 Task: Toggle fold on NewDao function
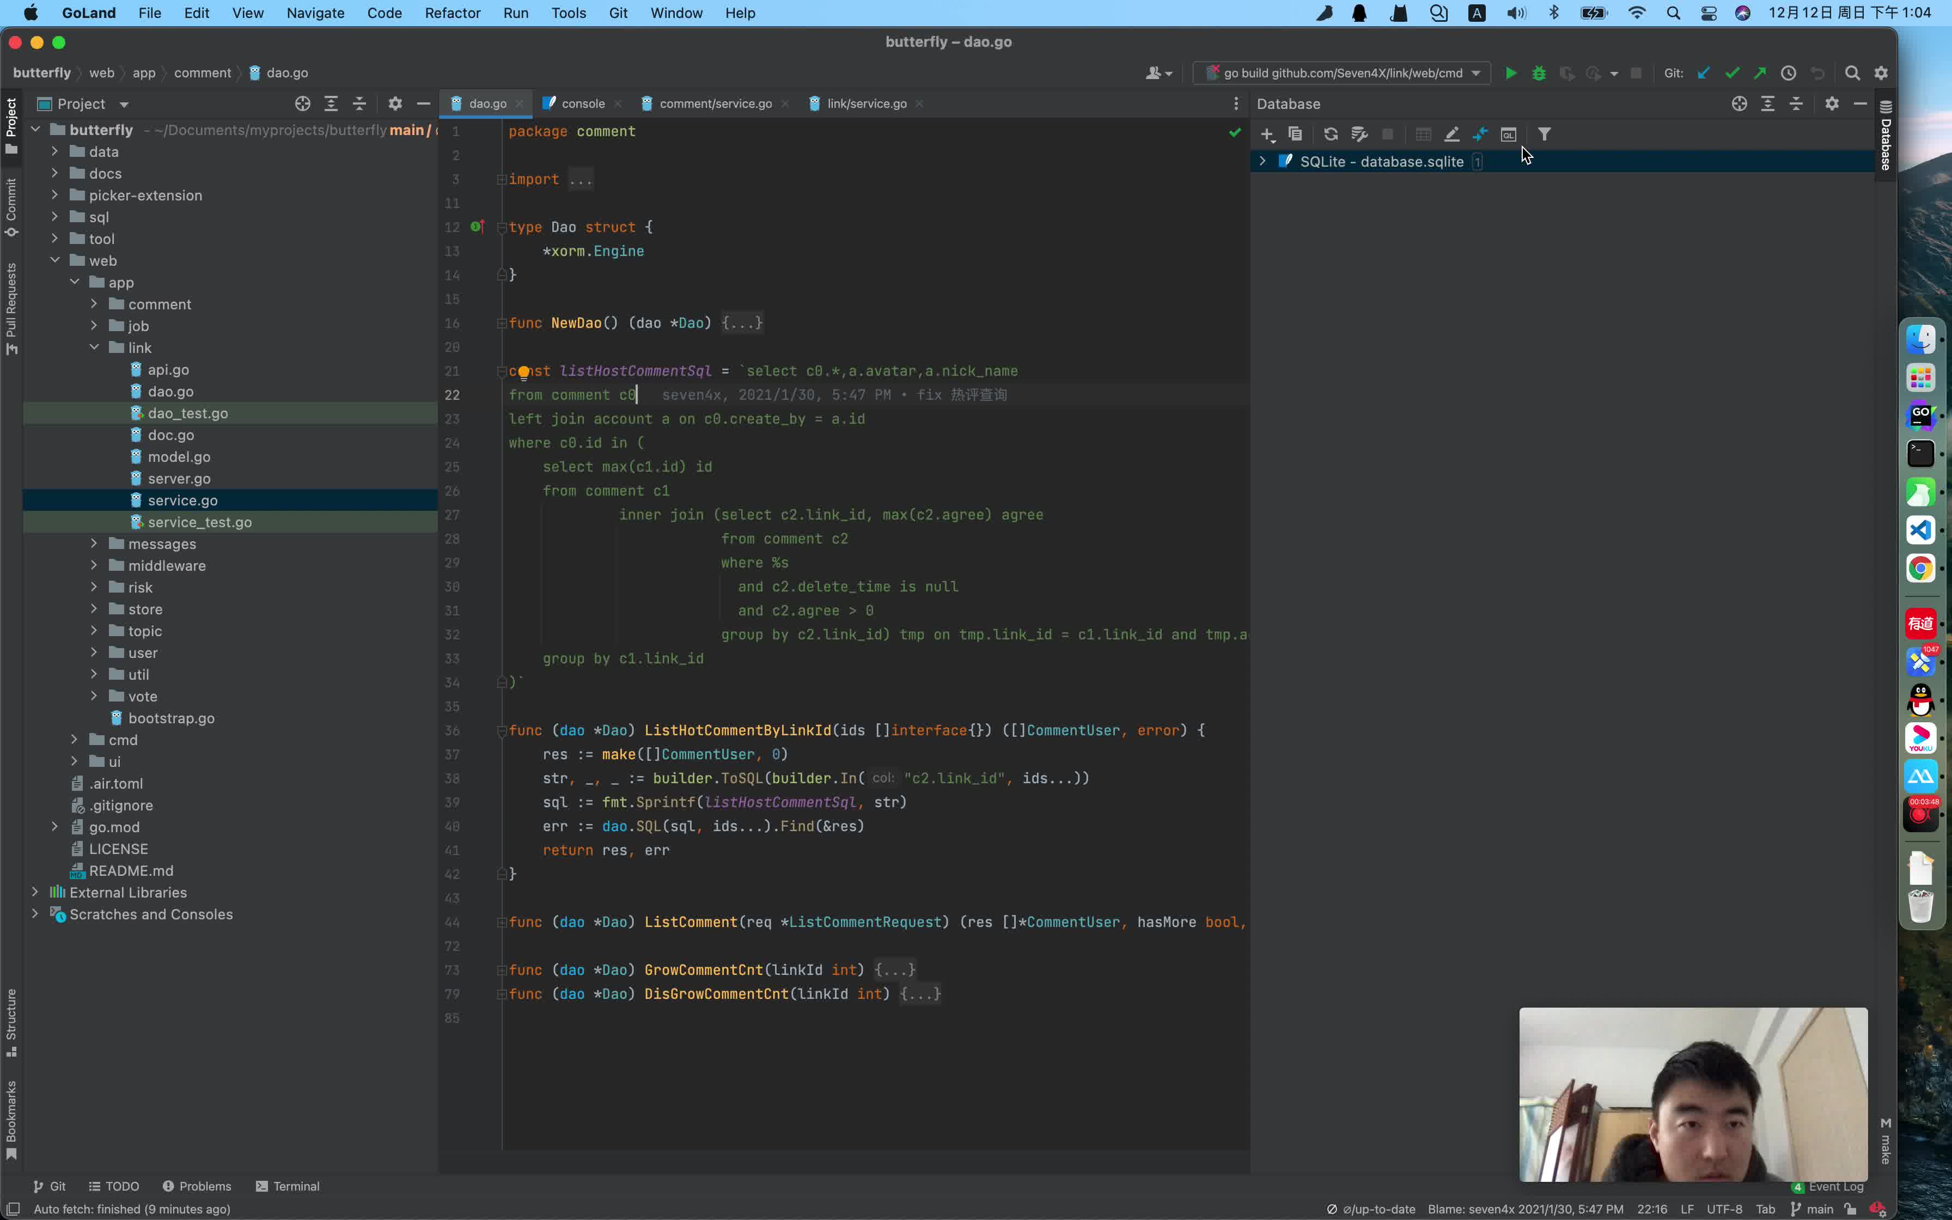[x=501, y=324]
